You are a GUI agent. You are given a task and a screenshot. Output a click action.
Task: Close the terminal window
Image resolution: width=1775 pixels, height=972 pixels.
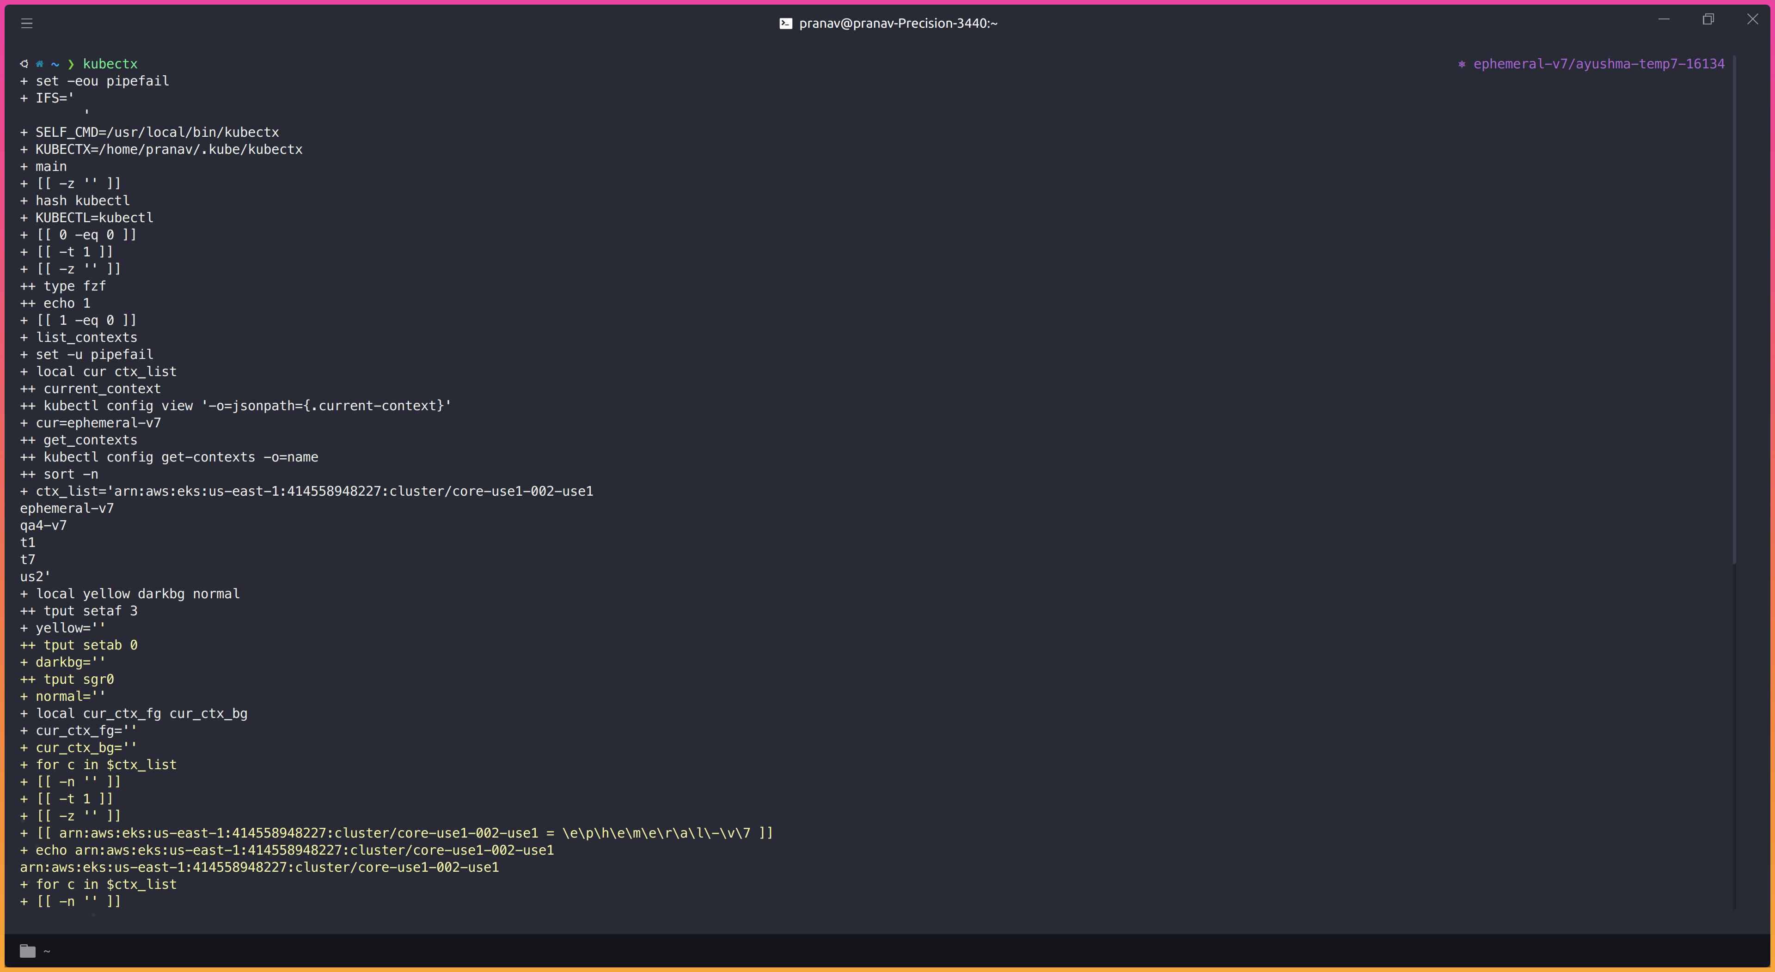[x=1752, y=19]
